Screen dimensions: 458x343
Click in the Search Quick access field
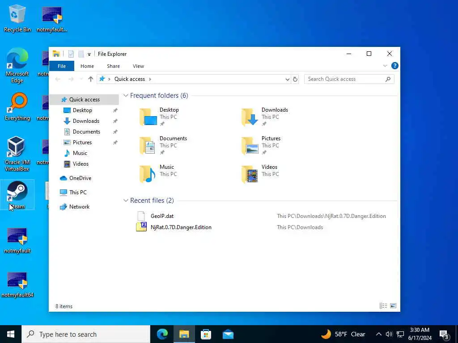coord(349,79)
